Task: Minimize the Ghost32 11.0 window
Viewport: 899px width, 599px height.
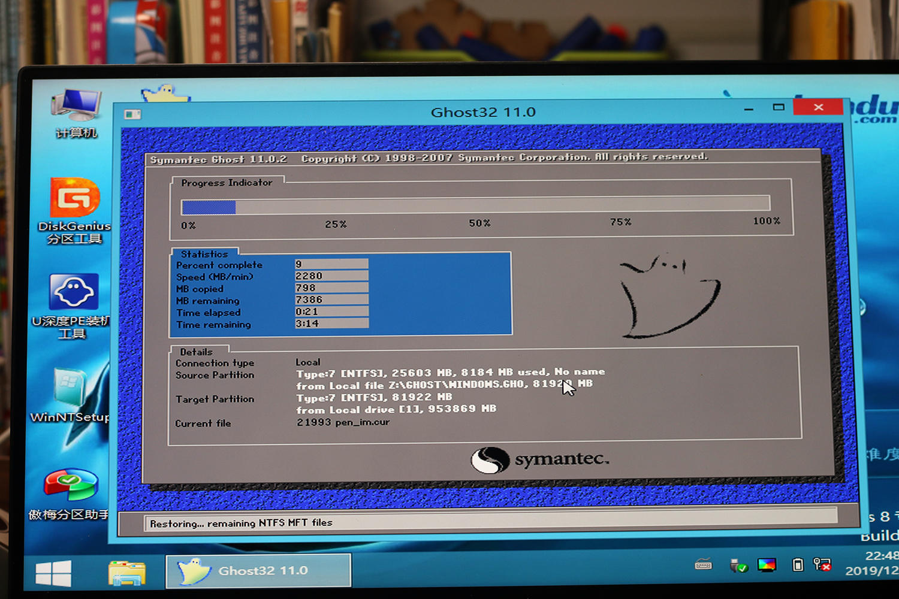Action: coord(749,109)
